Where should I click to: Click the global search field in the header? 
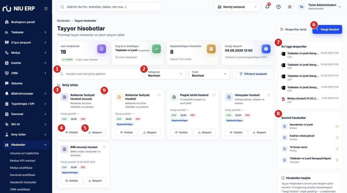point(109,7)
